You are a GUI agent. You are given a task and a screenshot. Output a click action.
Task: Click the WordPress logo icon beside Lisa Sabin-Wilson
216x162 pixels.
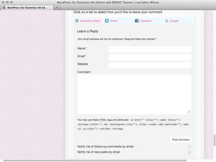click(x=77, y=21)
